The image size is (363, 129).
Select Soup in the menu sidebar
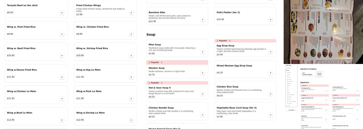[288, 70]
